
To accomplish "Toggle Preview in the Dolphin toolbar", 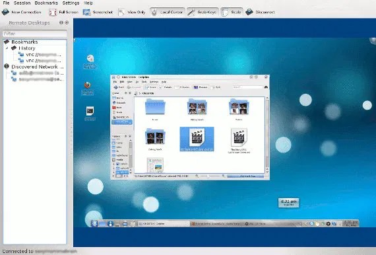I will [x=201, y=87].
